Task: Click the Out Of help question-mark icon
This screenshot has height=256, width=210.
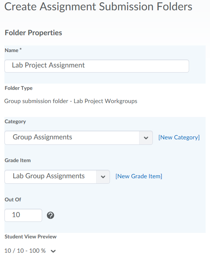Action: click(51, 215)
